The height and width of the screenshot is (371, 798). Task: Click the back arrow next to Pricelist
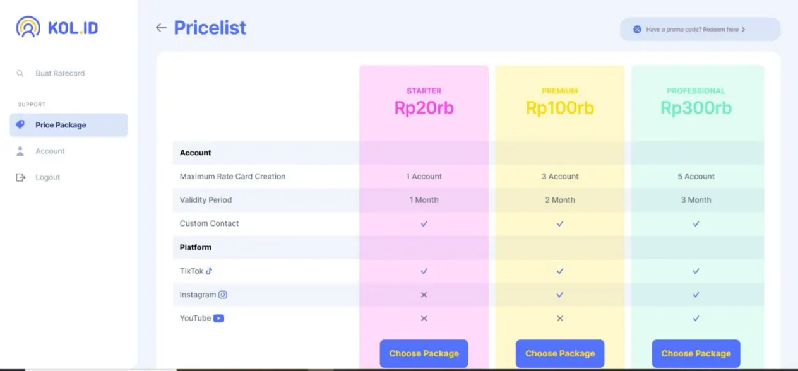(161, 28)
